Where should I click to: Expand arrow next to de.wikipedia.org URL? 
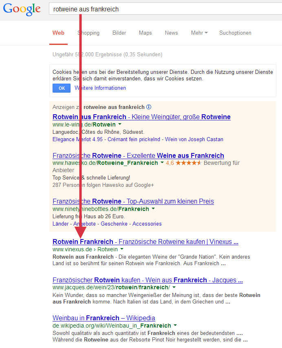(x=175, y=326)
